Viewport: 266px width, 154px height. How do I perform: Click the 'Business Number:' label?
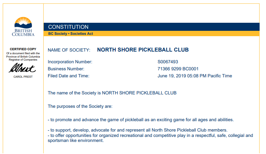click(66, 69)
